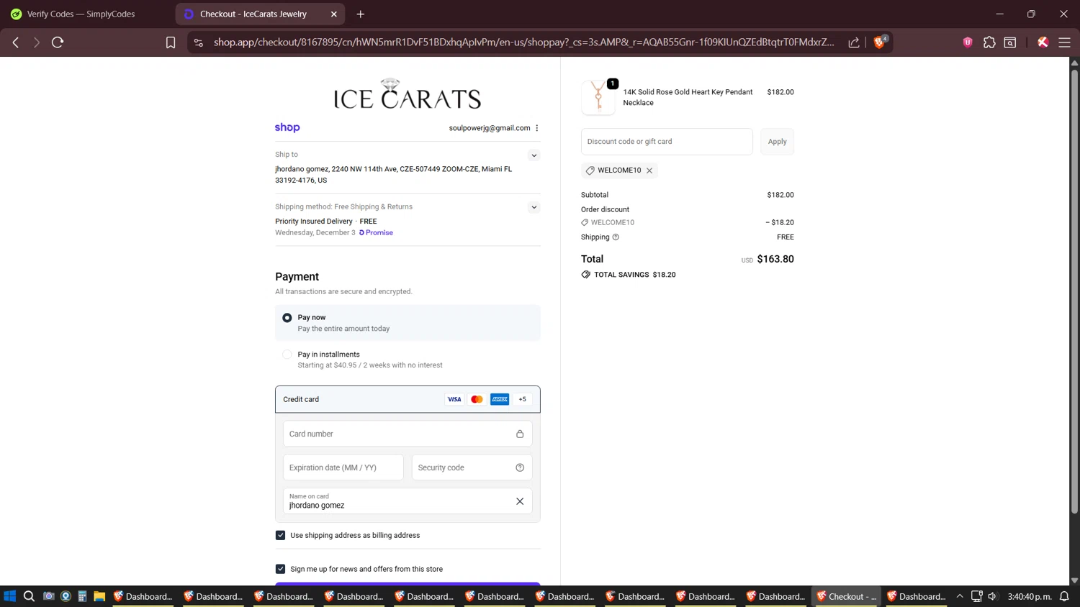Screen dimensions: 1080x607
Task: Click the Mastercard icon
Action: [x=477, y=399]
